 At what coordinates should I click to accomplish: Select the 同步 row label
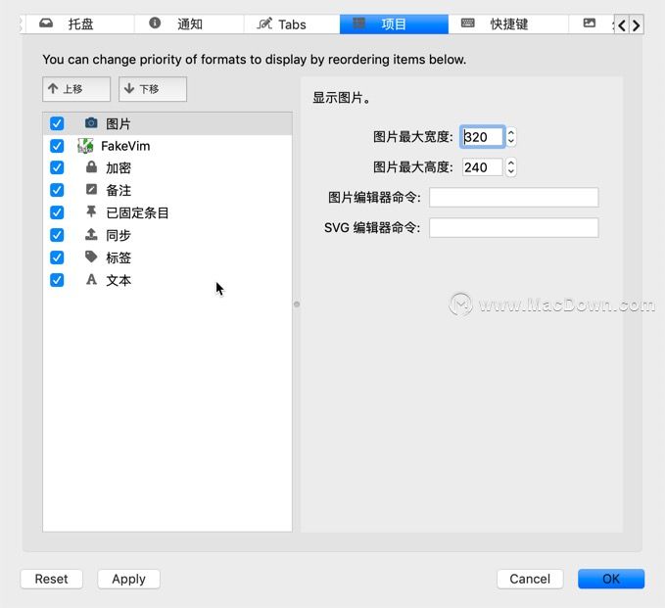click(119, 235)
